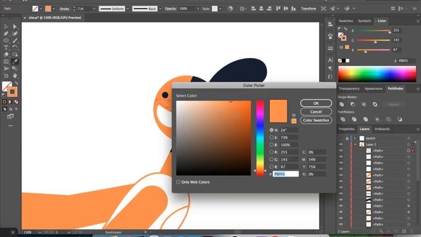Open stroke weight dropdown
The image size is (421, 237).
pos(93,9)
